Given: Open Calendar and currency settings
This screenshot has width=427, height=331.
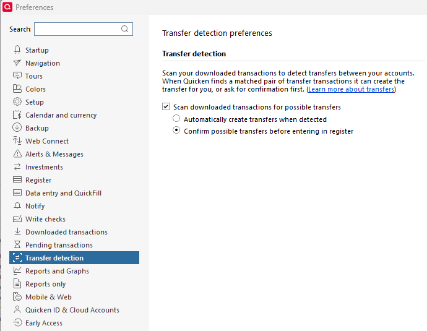Looking at the screenshot, I should pos(61,115).
